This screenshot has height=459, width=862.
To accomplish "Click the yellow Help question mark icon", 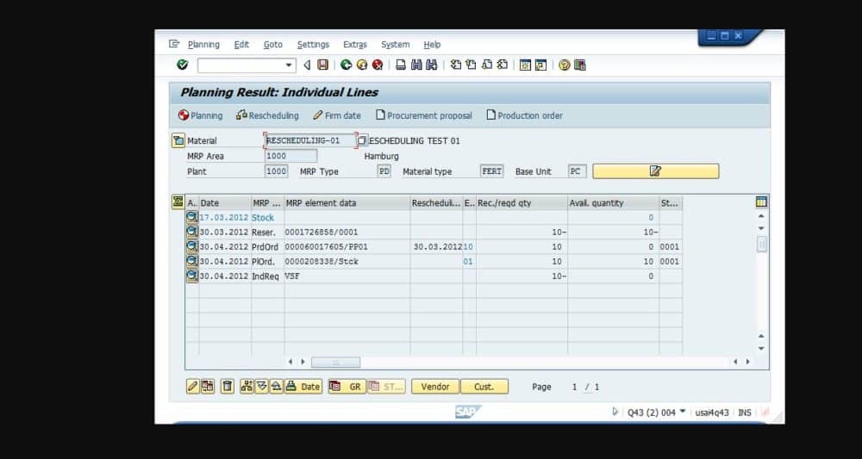I will (x=565, y=65).
